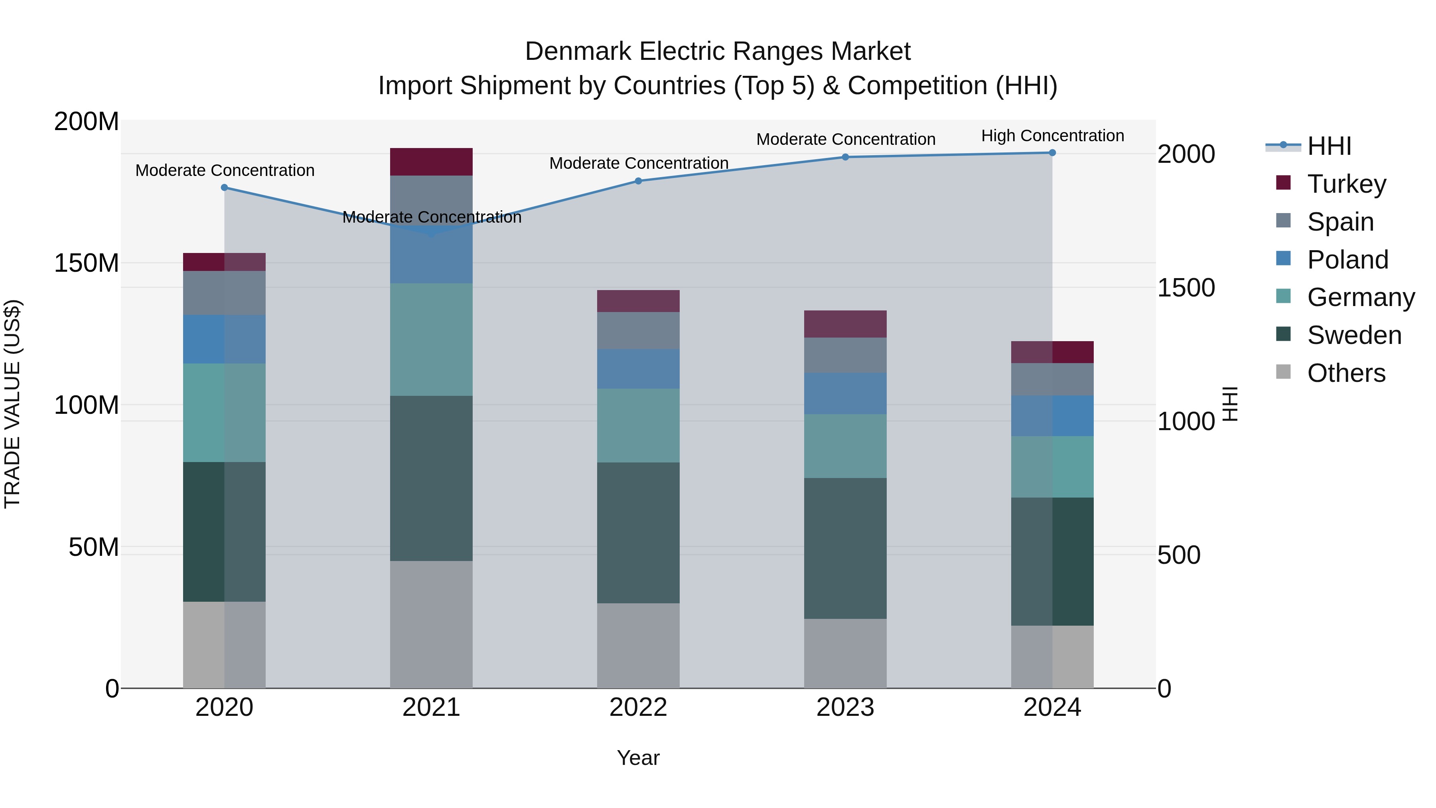Click the 150M left axis tick
Screen dimensions: 1436x808
(87, 263)
